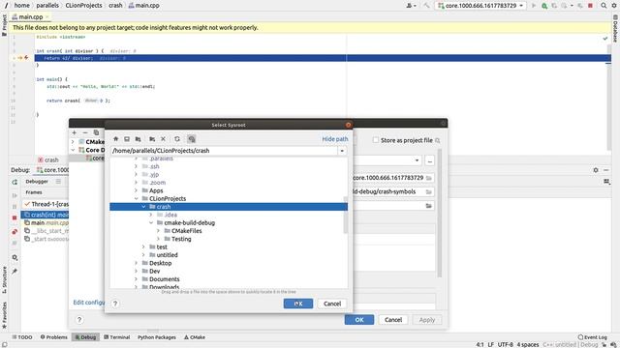Image resolution: width=620 pixels, height=348 pixels.
Task: Collapse the CLionProjects folder
Action: pyautogui.click(x=136, y=198)
